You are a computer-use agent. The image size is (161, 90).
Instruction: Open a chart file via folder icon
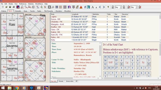coord(6,7)
